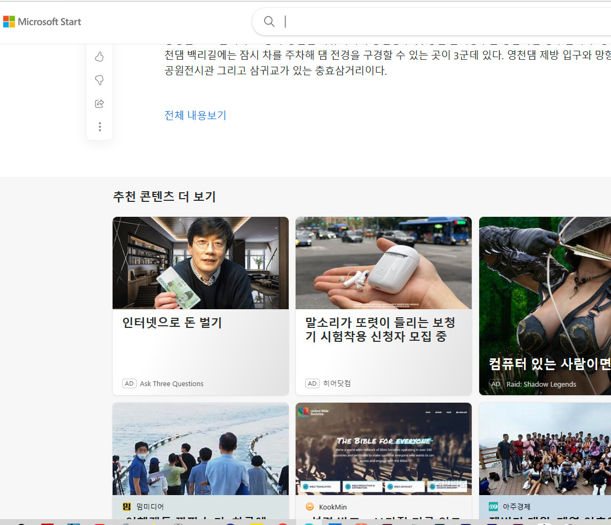The image size is (611, 525).
Task: Click the 밈미디어 publisher logo icon
Action: pos(126,507)
